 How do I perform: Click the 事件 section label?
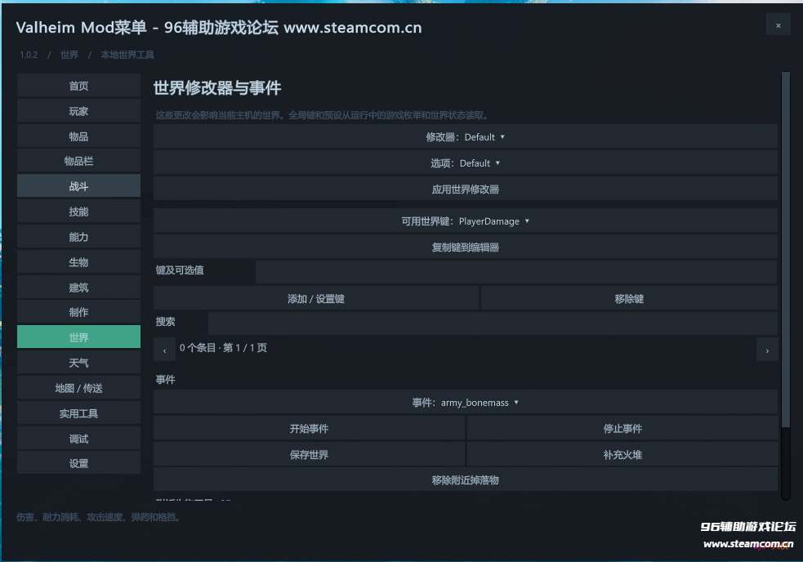165,379
